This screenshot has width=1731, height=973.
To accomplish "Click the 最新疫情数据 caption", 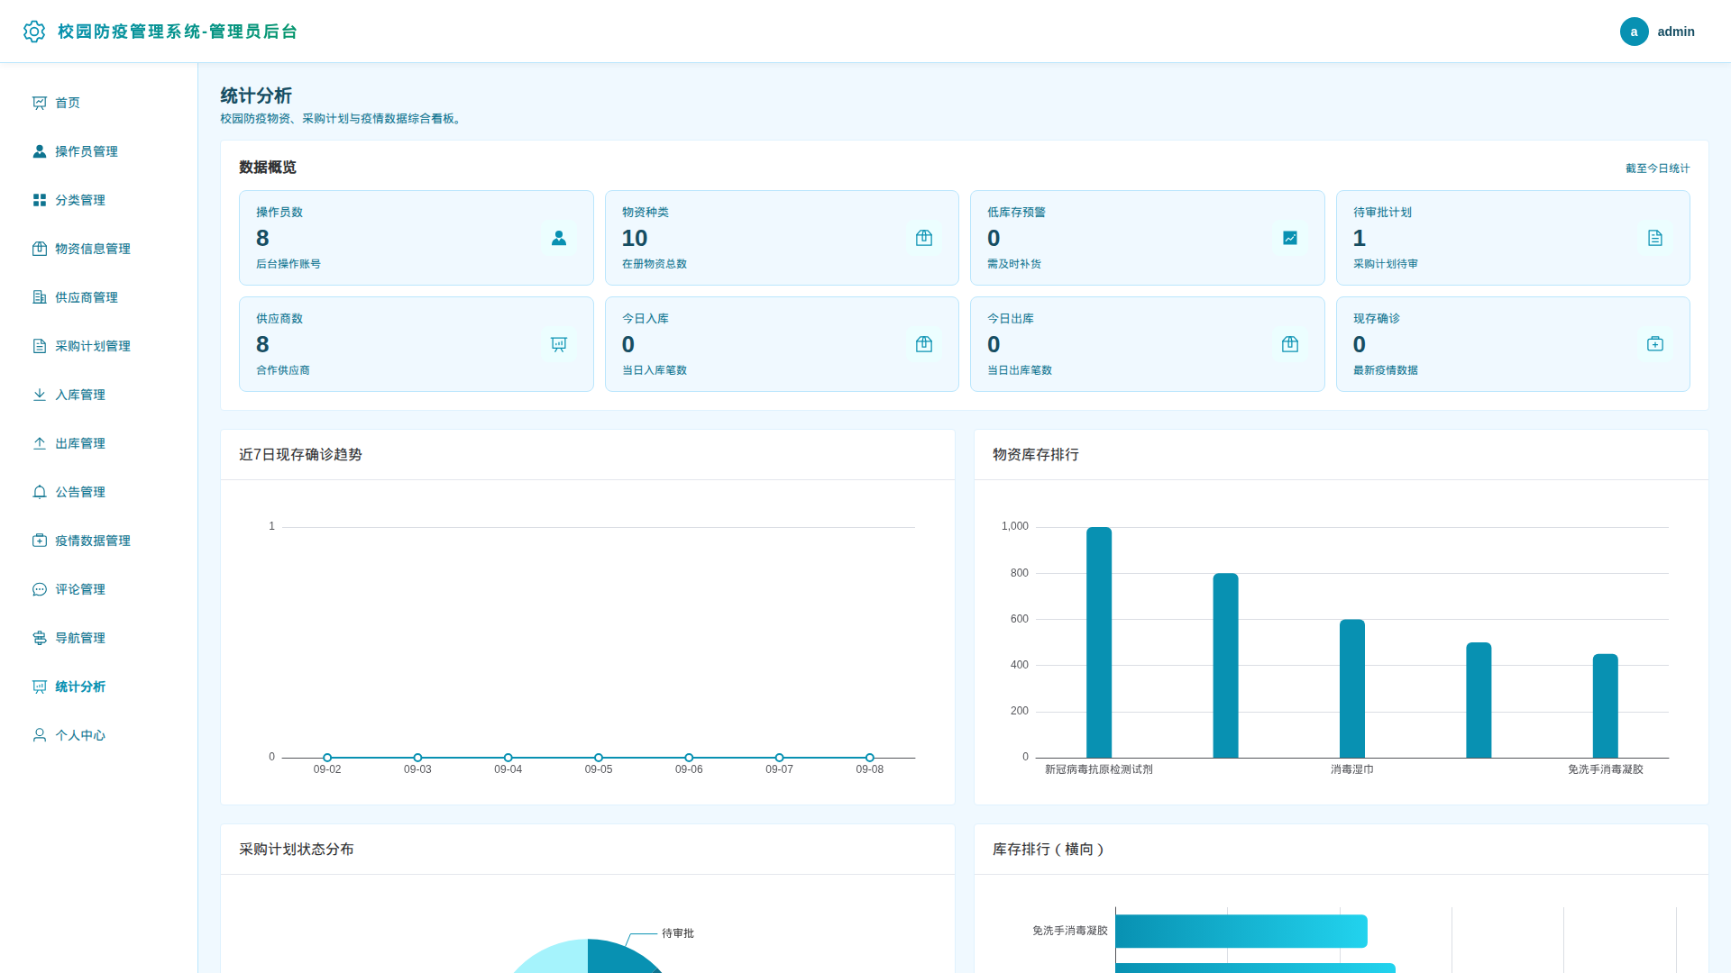I will coord(1386,370).
